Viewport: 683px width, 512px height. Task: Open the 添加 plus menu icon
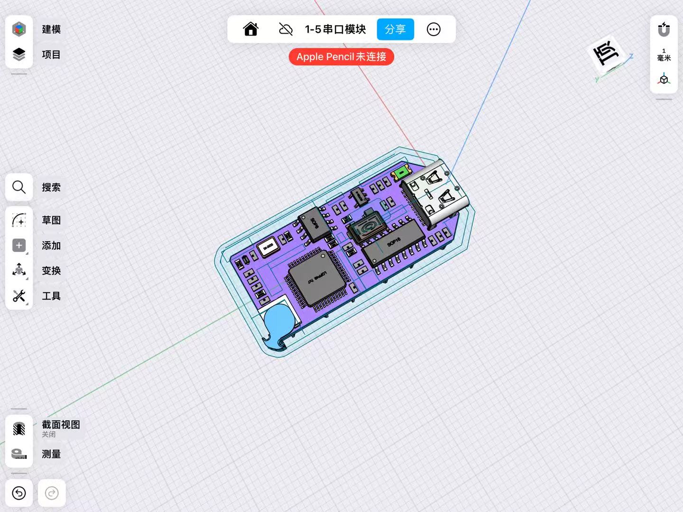point(19,245)
